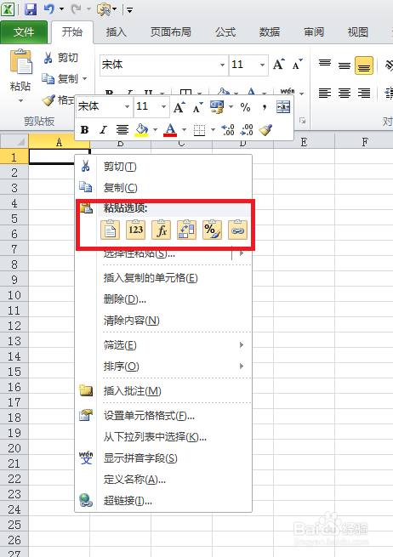The image size is (393, 557).
Task: Switch to the 公式 ribbon tab
Action: [x=225, y=32]
